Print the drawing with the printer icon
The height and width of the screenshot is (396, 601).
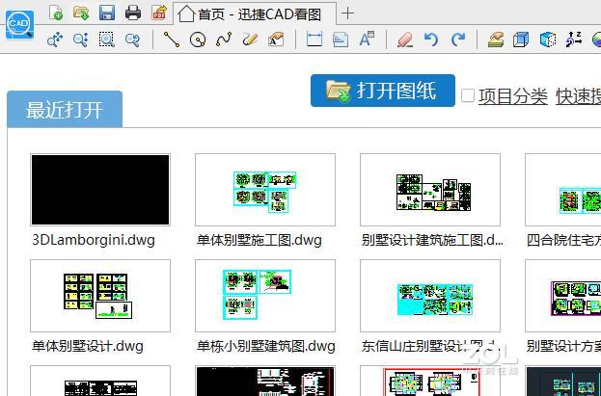tap(133, 13)
